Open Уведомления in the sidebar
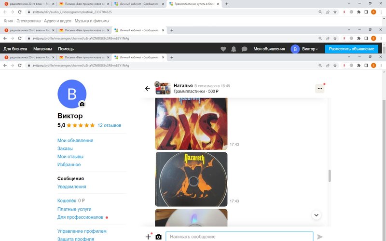Viewport: 386px width, 241px height. (71, 187)
